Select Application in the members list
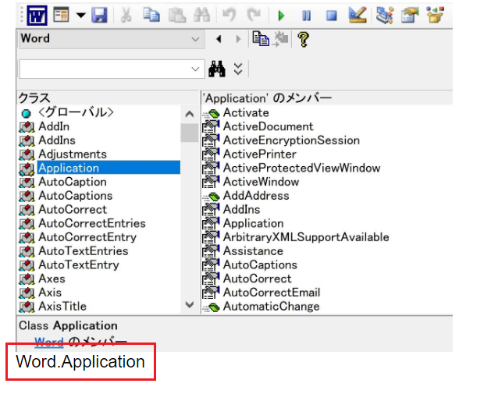The width and height of the screenshot is (484, 394). [x=254, y=224]
